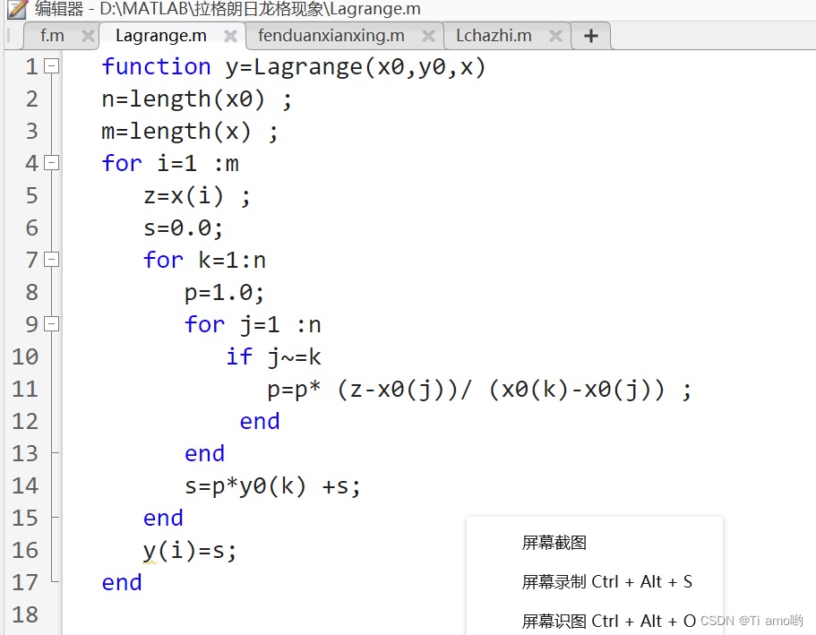Collapse the outer for loop at line 4
Image resolution: width=816 pixels, height=635 pixels.
[x=51, y=163]
